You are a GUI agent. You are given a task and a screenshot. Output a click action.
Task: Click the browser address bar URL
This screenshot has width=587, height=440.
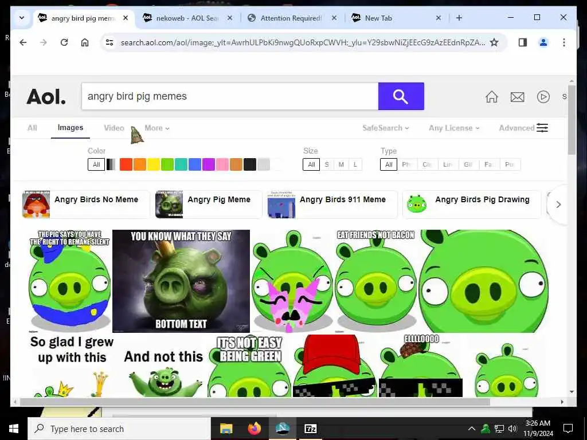point(303,42)
